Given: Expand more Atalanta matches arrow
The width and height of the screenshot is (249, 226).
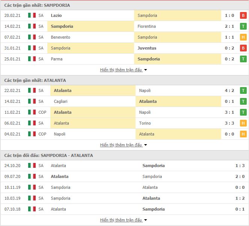Looking at the screenshot, I should click(x=145, y=145).
